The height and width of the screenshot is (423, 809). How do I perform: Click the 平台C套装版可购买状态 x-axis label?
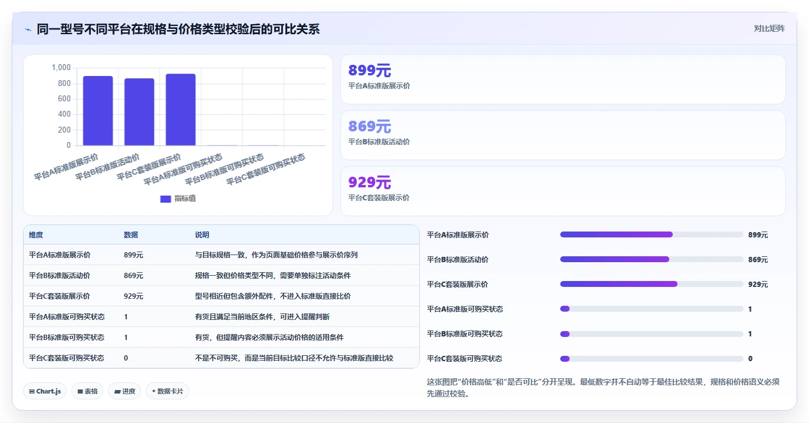coord(267,169)
